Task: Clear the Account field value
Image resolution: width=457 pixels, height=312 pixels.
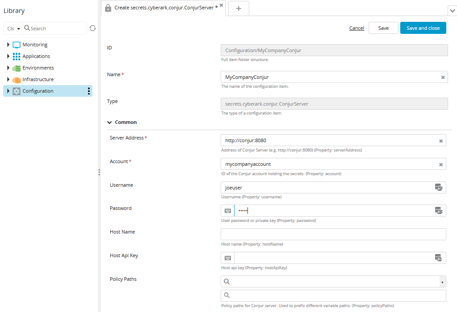Action: point(440,164)
